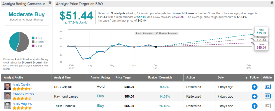
Task: Click 14.05% upside value
Action: (x=164, y=97)
